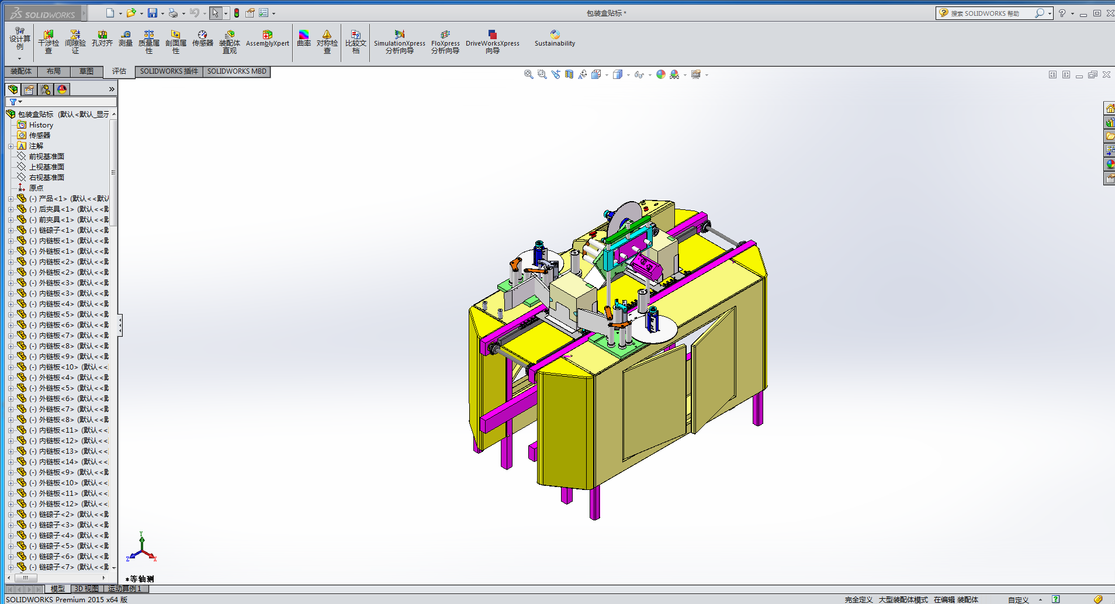
Task: Start the SimulationXpress analysis wizard
Action: coord(400,42)
